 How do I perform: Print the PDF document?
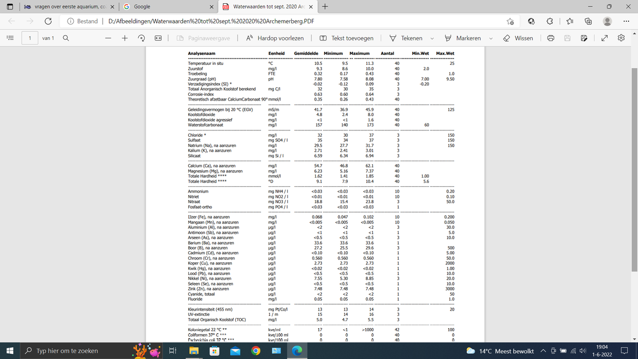pyautogui.click(x=551, y=38)
